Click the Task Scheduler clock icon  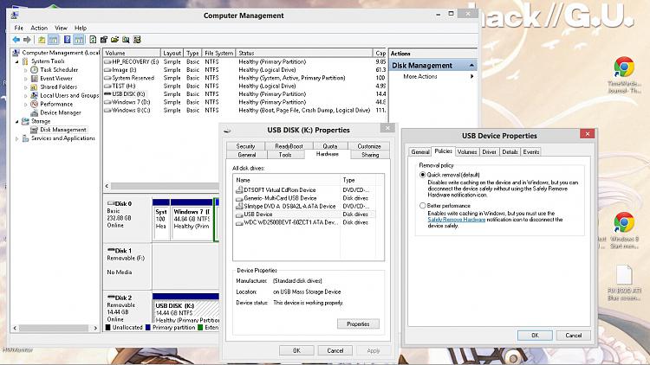(x=35, y=70)
